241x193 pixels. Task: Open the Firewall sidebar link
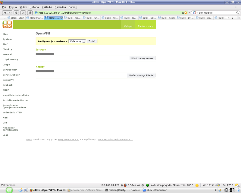click(8, 55)
